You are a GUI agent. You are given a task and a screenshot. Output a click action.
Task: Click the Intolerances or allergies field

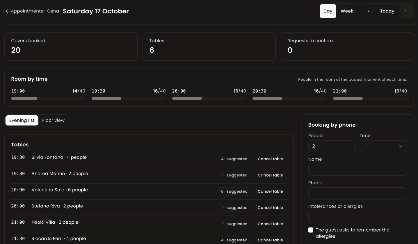(x=357, y=217)
